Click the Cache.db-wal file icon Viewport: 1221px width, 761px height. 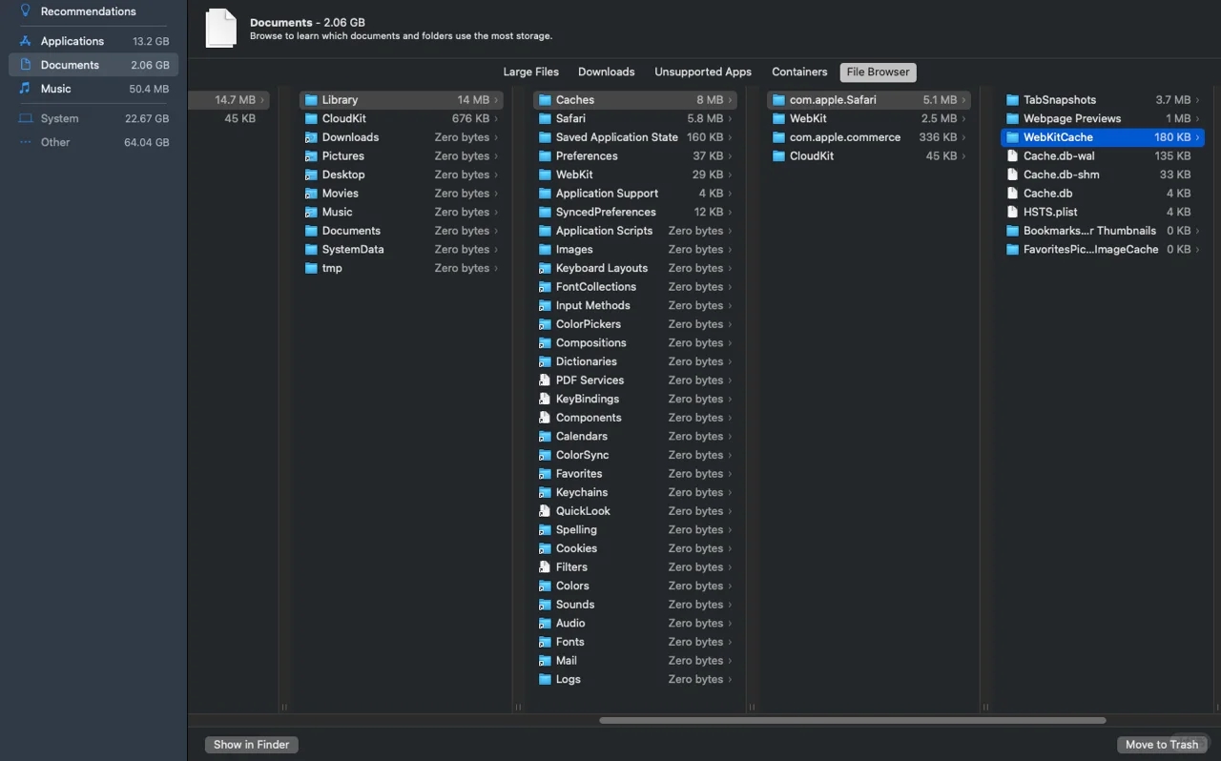(x=1013, y=156)
